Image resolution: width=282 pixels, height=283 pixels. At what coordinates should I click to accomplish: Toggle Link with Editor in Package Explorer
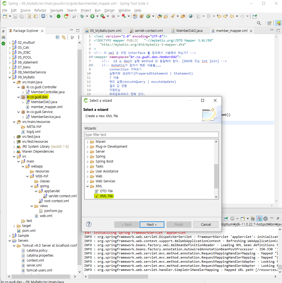pyautogui.click(x=64, y=37)
